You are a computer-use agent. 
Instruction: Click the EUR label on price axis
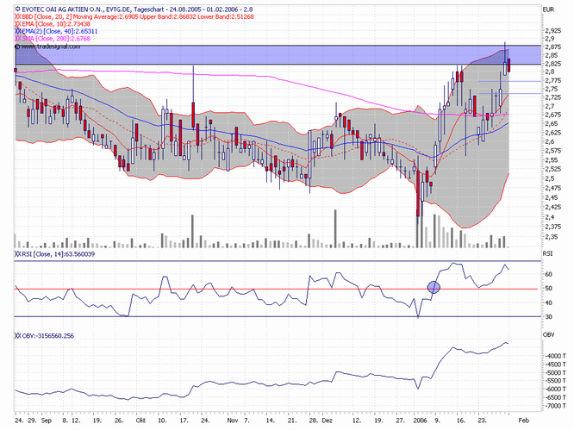pos(548,9)
